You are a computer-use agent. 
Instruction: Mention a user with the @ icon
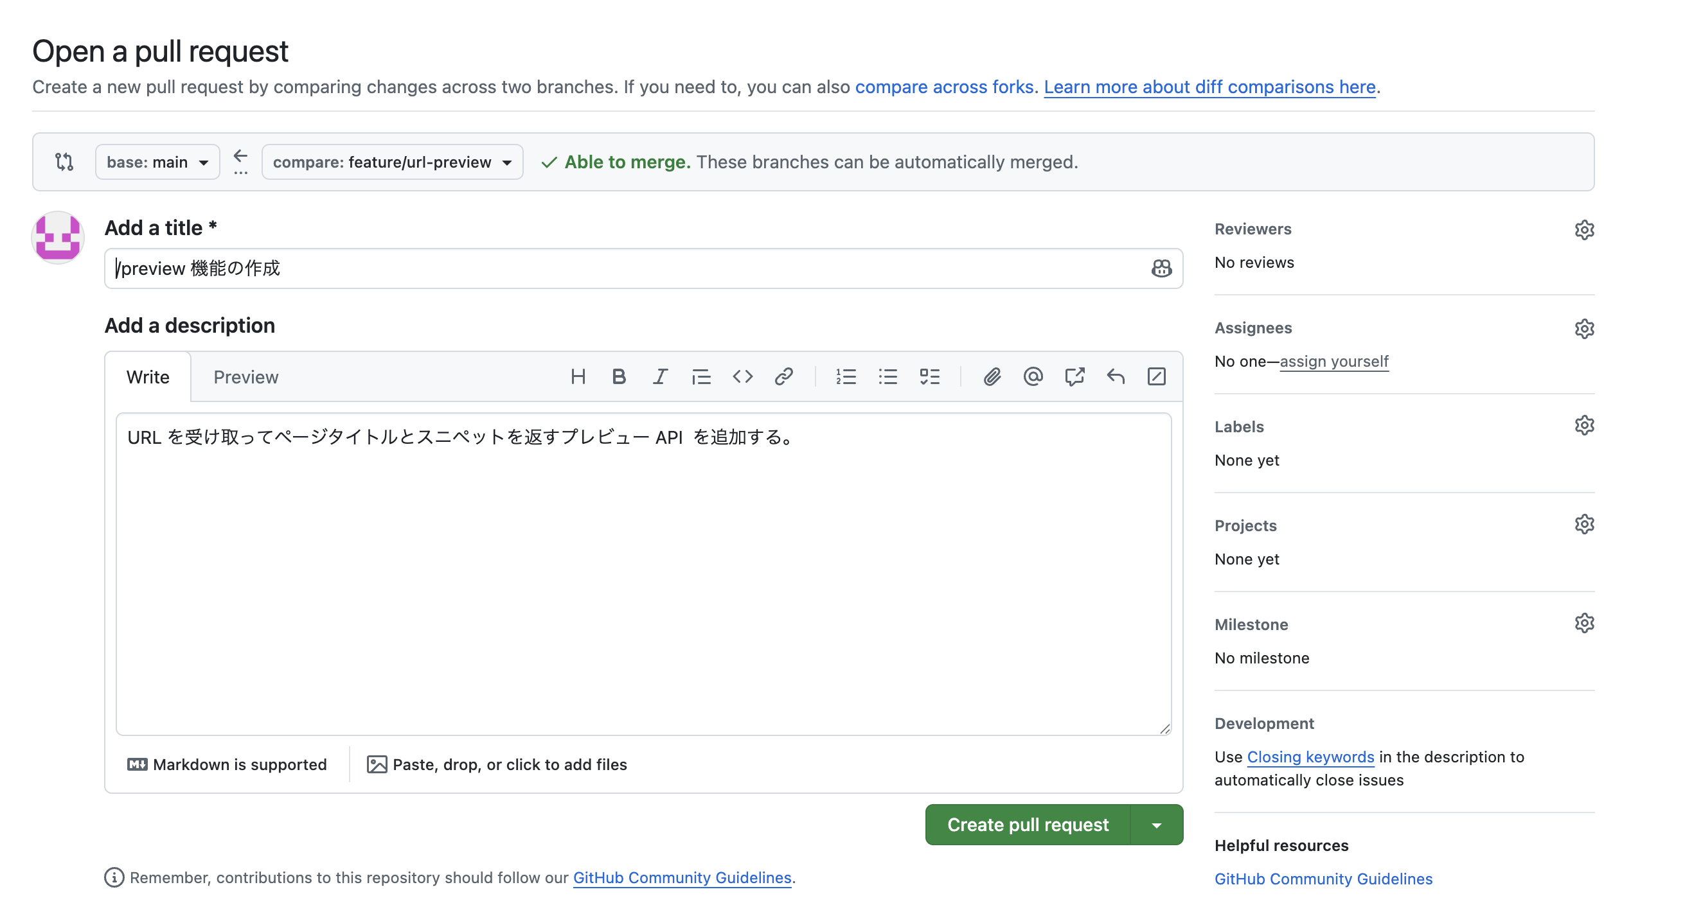[x=1033, y=376]
